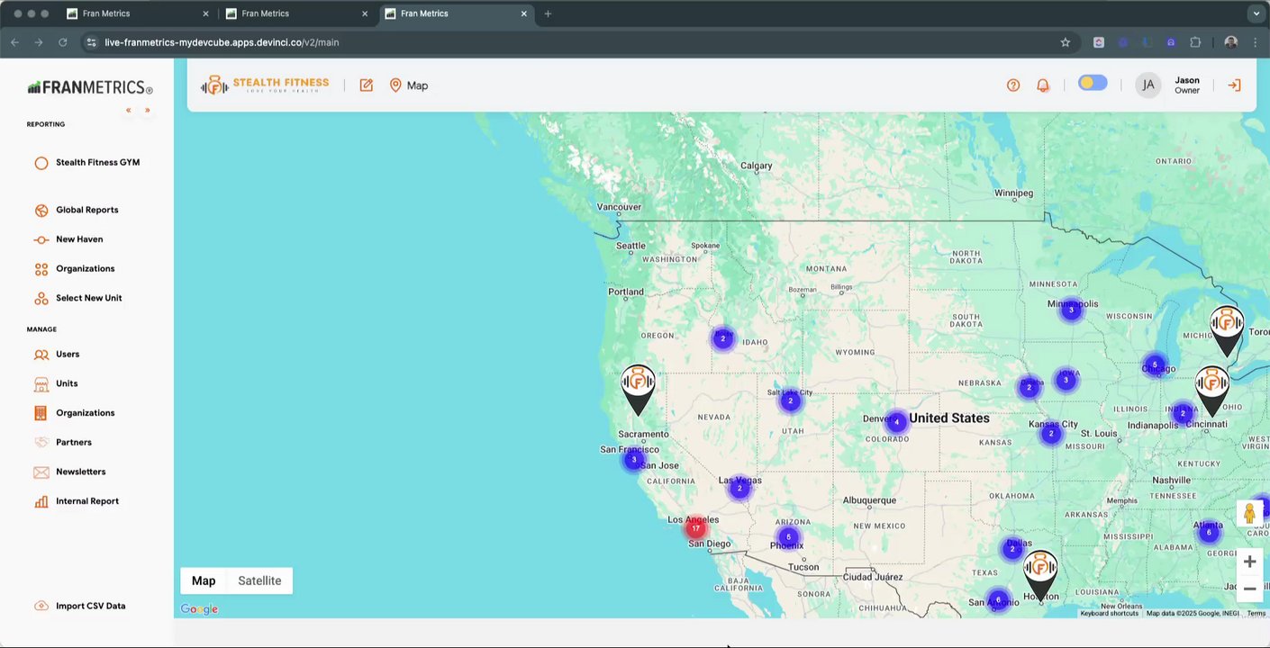Viewport: 1270px width, 648px height.
Task: Click the edit pencil icon in header
Action: 366,85
